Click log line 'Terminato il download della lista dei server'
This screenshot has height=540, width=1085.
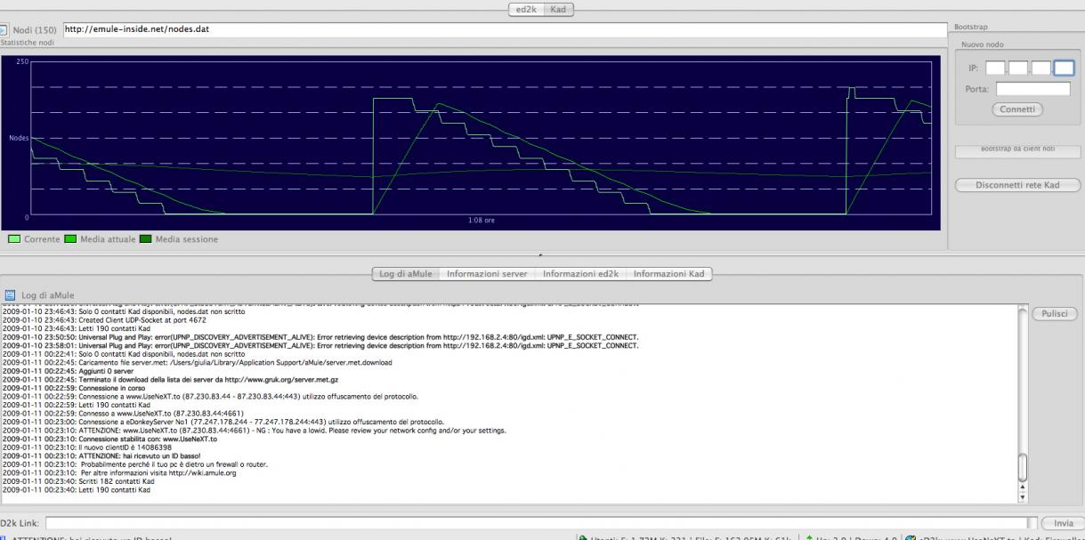tap(170, 378)
